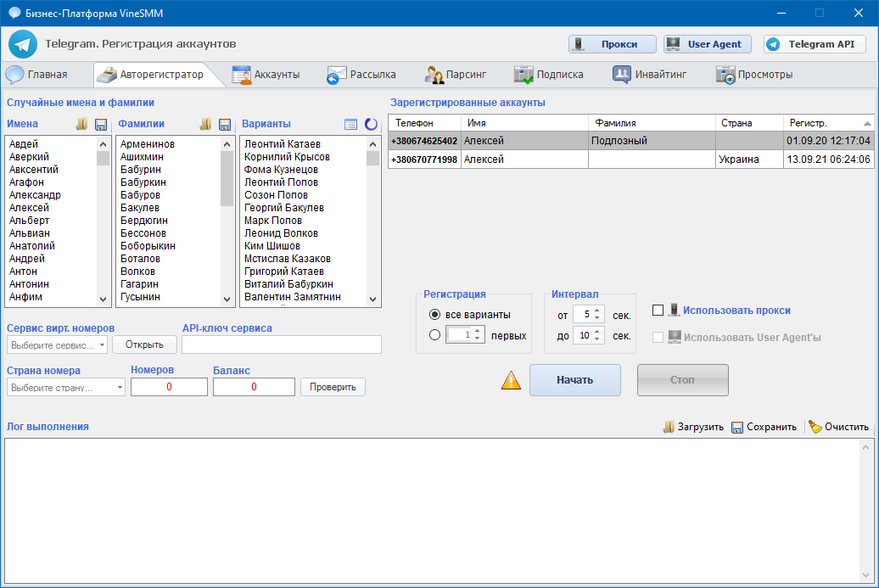Select account row +380674625402
Viewport: 879px width, 588px height.
coord(631,141)
